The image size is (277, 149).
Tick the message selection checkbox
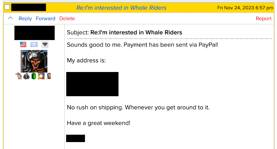coord(7,7)
